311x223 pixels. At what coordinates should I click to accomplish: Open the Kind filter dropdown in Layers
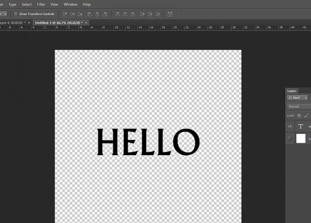click(x=298, y=98)
